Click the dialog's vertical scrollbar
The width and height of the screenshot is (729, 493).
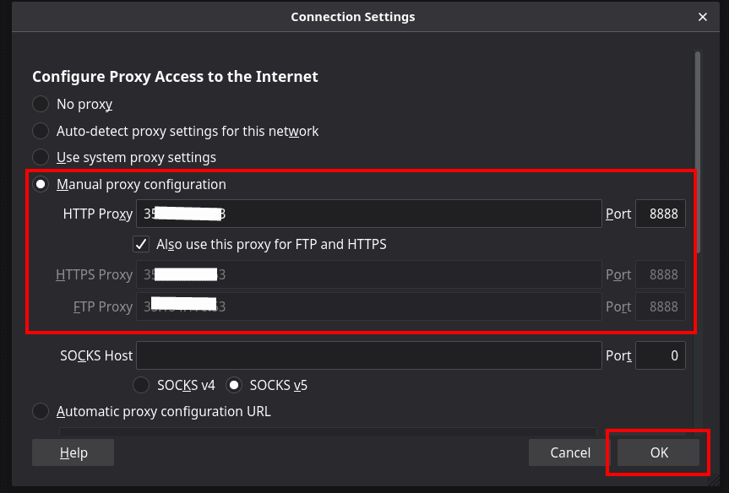click(698, 153)
